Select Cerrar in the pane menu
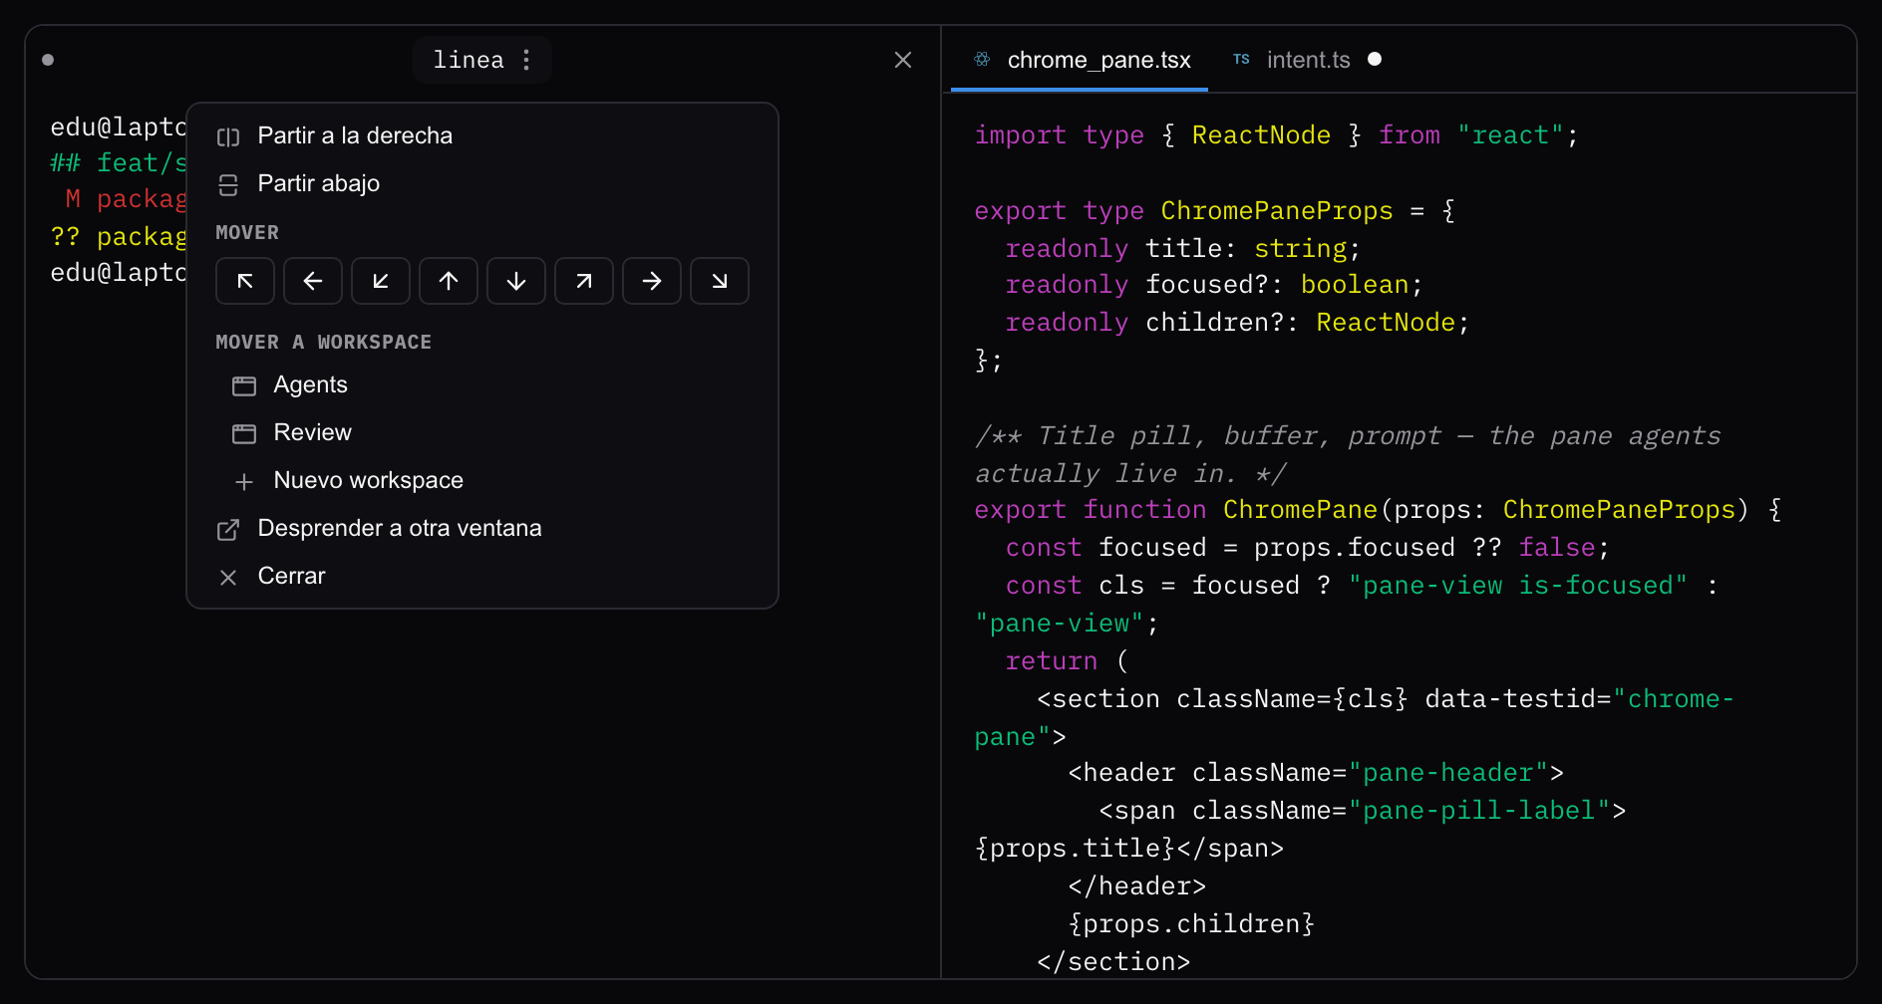Viewport: 1882px width, 1004px height. pos(482,576)
